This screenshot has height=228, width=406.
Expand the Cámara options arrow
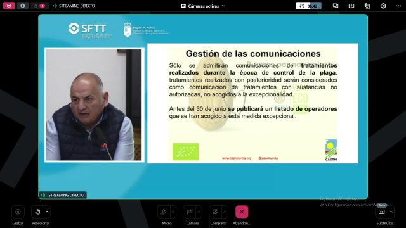pos(199,212)
